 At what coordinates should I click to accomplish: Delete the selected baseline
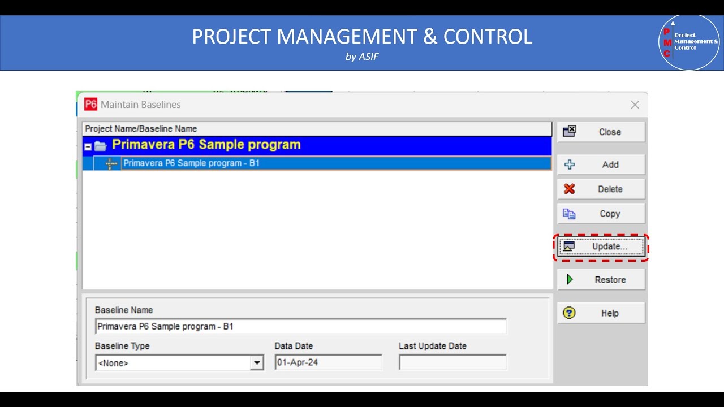(x=601, y=189)
